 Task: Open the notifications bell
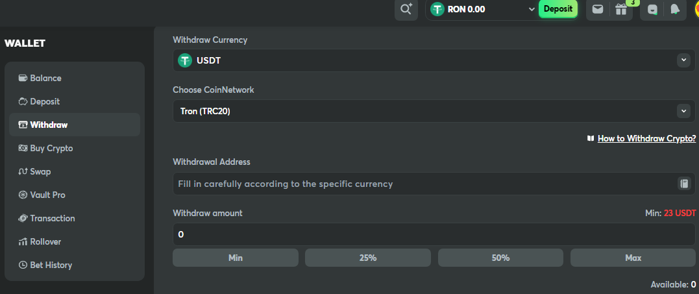[675, 9]
